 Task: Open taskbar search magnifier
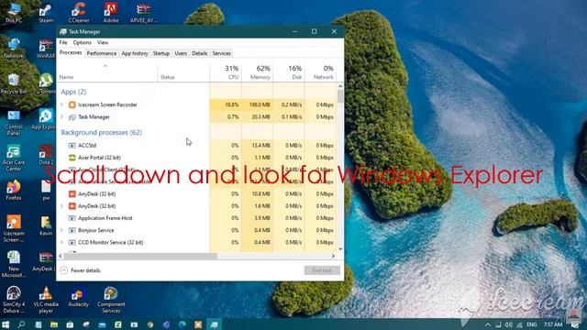coord(21,324)
